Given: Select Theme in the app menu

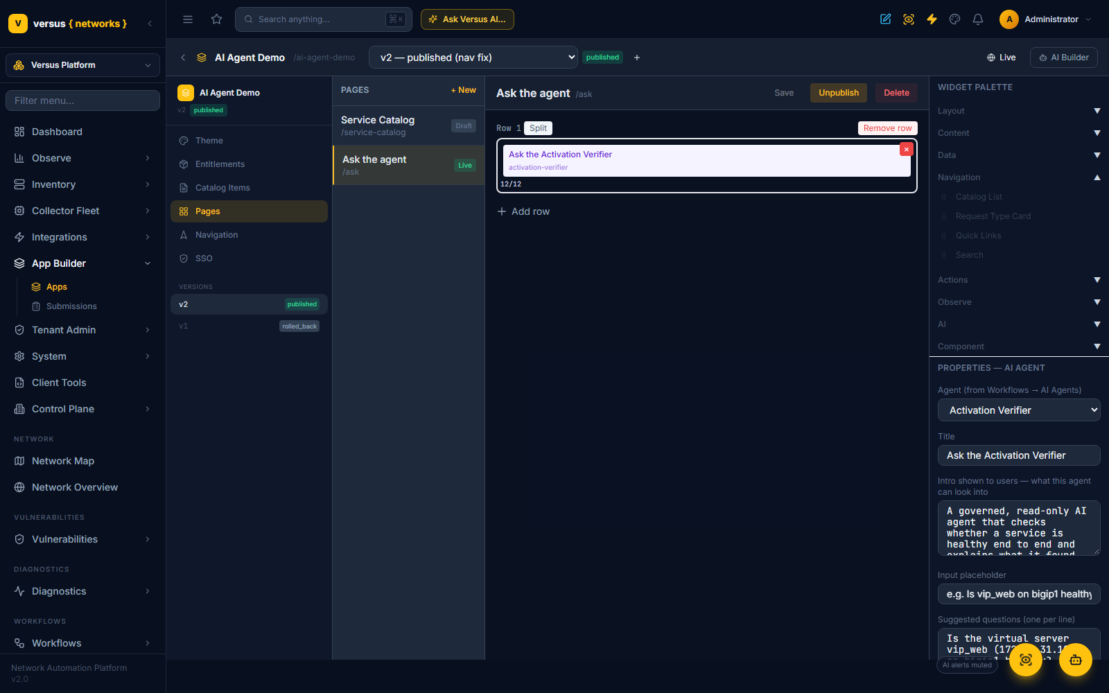Looking at the screenshot, I should click(249, 141).
